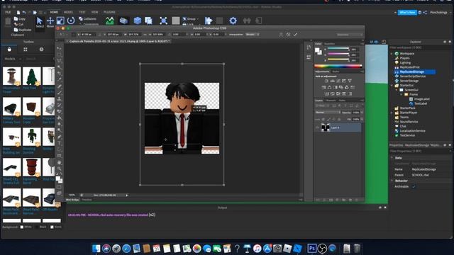Select the Photoshop Hand tool
Screen dimensions: 454x255
point(60,162)
